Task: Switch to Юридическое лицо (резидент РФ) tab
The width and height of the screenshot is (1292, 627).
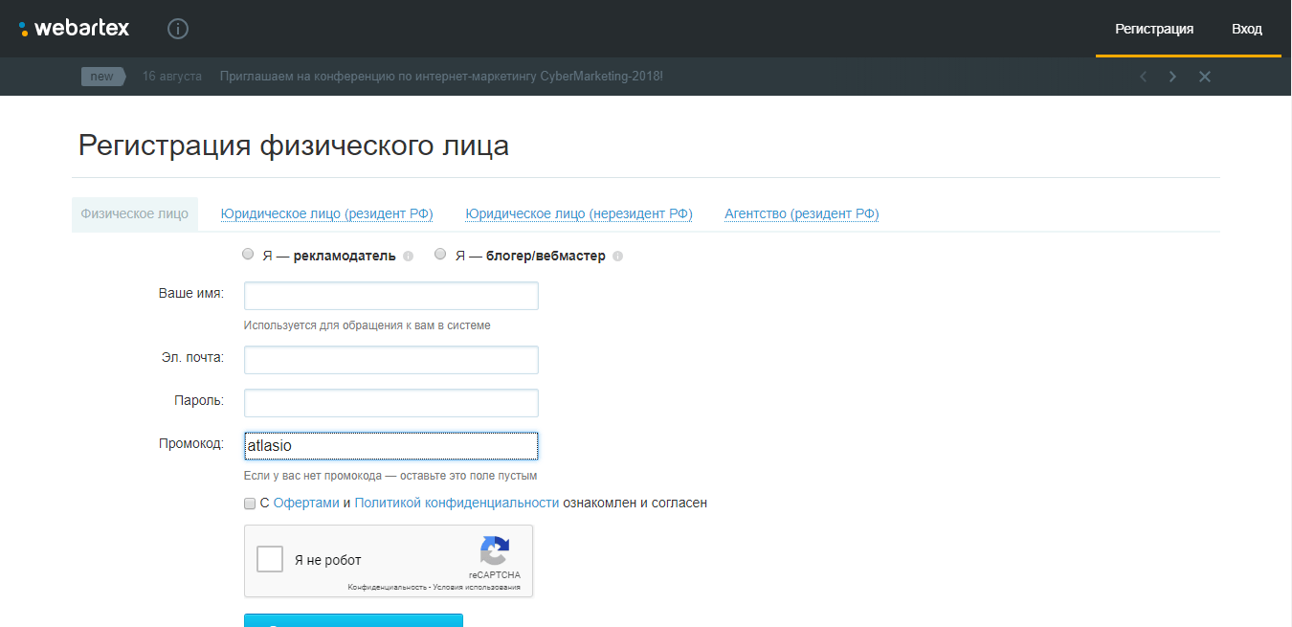Action: pos(326,214)
